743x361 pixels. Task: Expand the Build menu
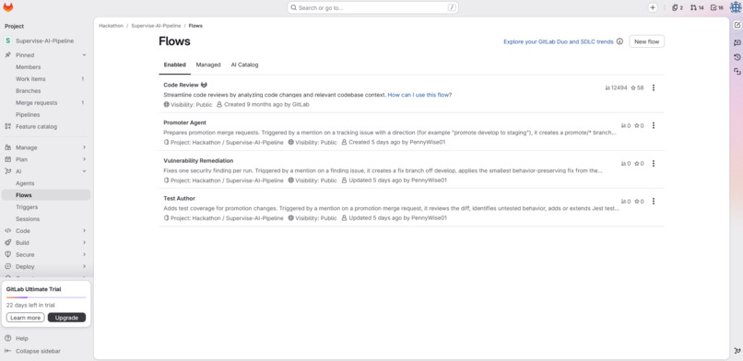[45, 243]
